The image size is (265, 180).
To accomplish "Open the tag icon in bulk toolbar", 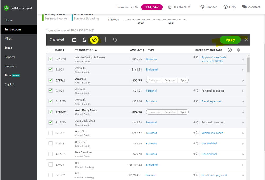I will coord(115,40).
